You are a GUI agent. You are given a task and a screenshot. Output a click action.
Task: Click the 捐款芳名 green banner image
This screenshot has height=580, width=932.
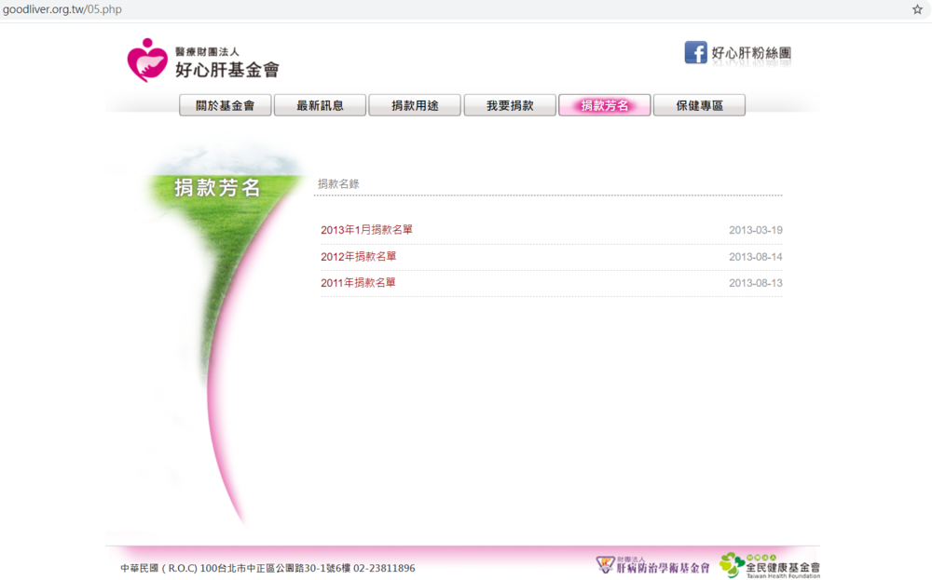click(218, 187)
